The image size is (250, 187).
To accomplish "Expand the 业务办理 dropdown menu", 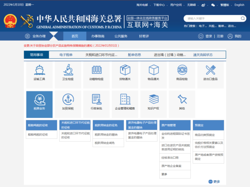I will pyautogui.click(x=39, y=36).
